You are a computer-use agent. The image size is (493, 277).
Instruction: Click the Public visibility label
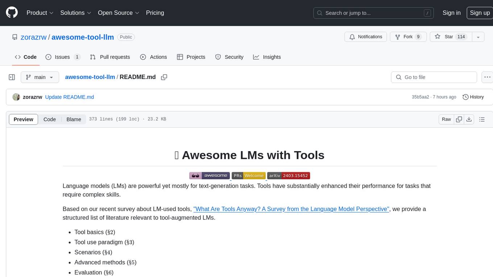126,37
